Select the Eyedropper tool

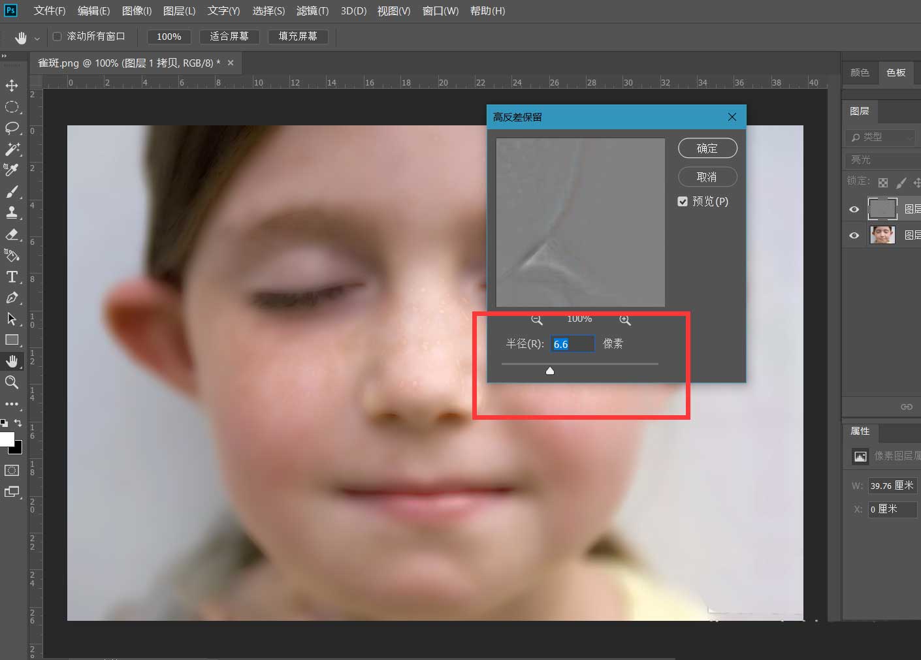[12, 170]
